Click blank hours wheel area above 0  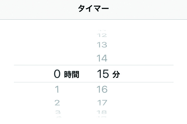(x=57, y=46)
